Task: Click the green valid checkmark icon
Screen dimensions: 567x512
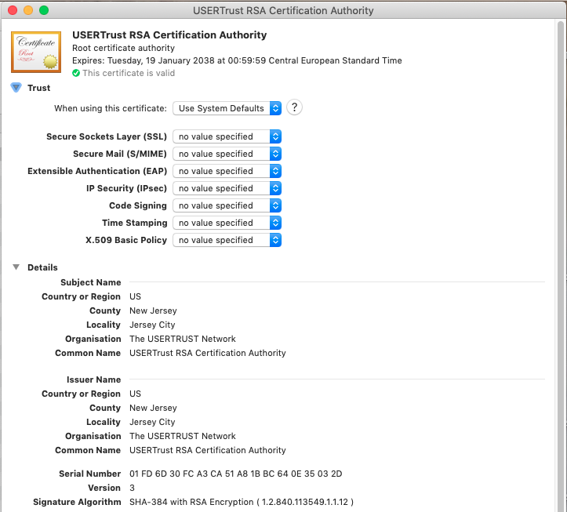Action: [x=76, y=73]
